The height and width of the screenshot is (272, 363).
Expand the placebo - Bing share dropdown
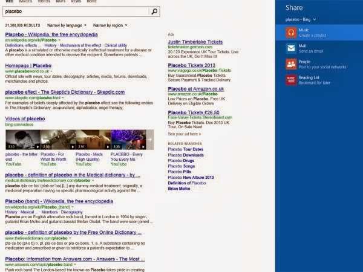coord(301,20)
